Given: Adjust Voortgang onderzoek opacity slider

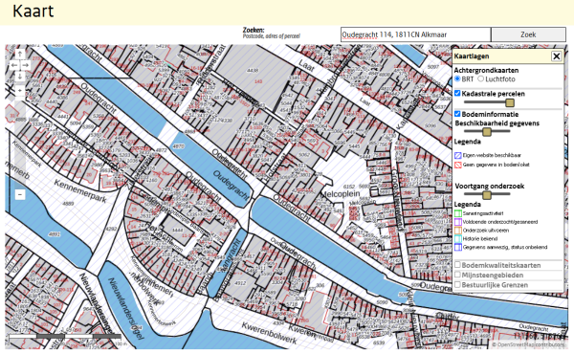Looking at the screenshot, I should (487, 195).
